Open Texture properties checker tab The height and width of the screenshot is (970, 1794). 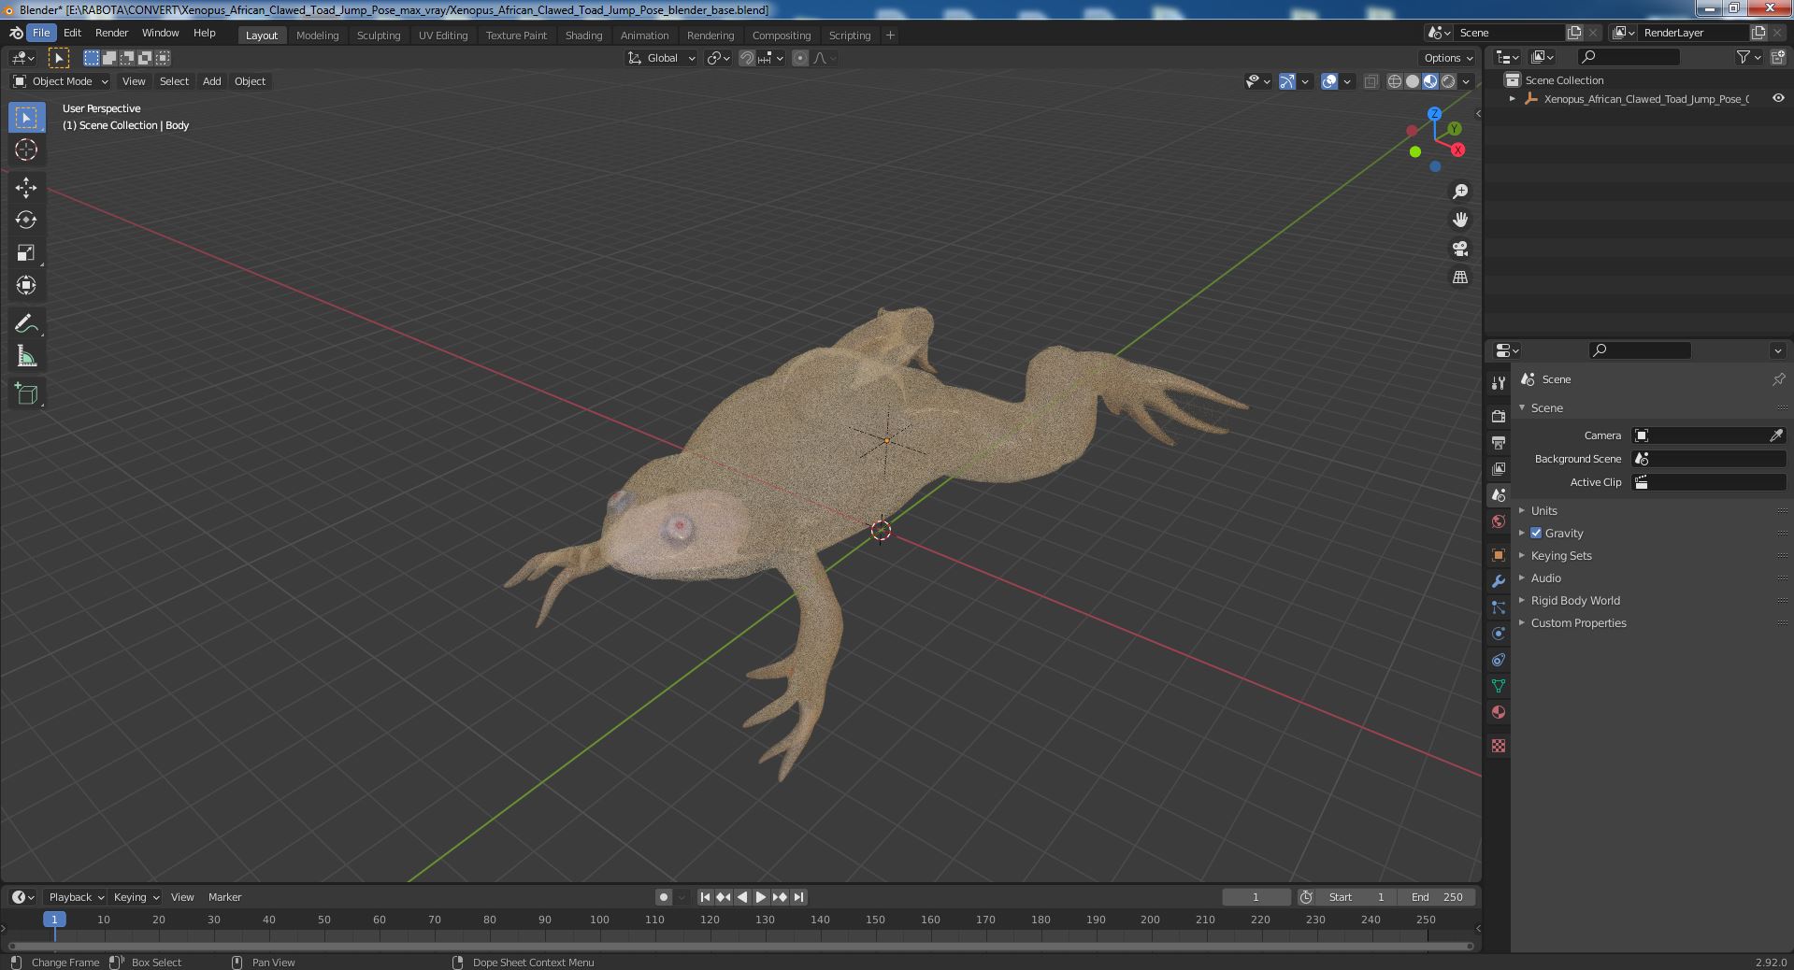tap(1499, 746)
